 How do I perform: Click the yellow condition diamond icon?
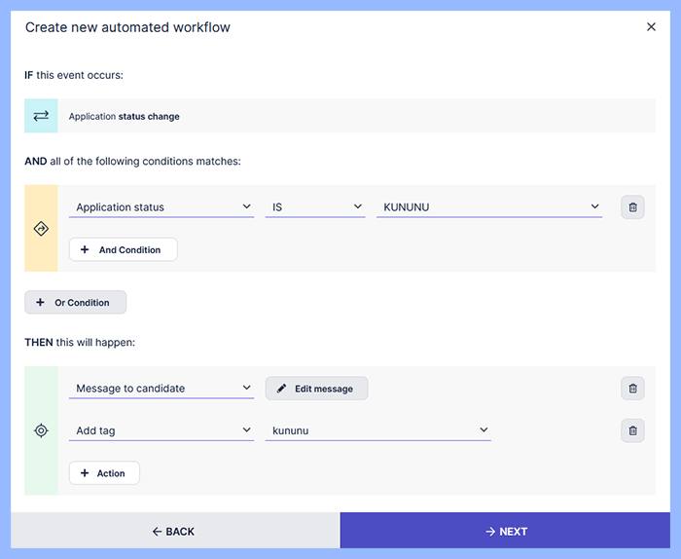[x=41, y=229]
